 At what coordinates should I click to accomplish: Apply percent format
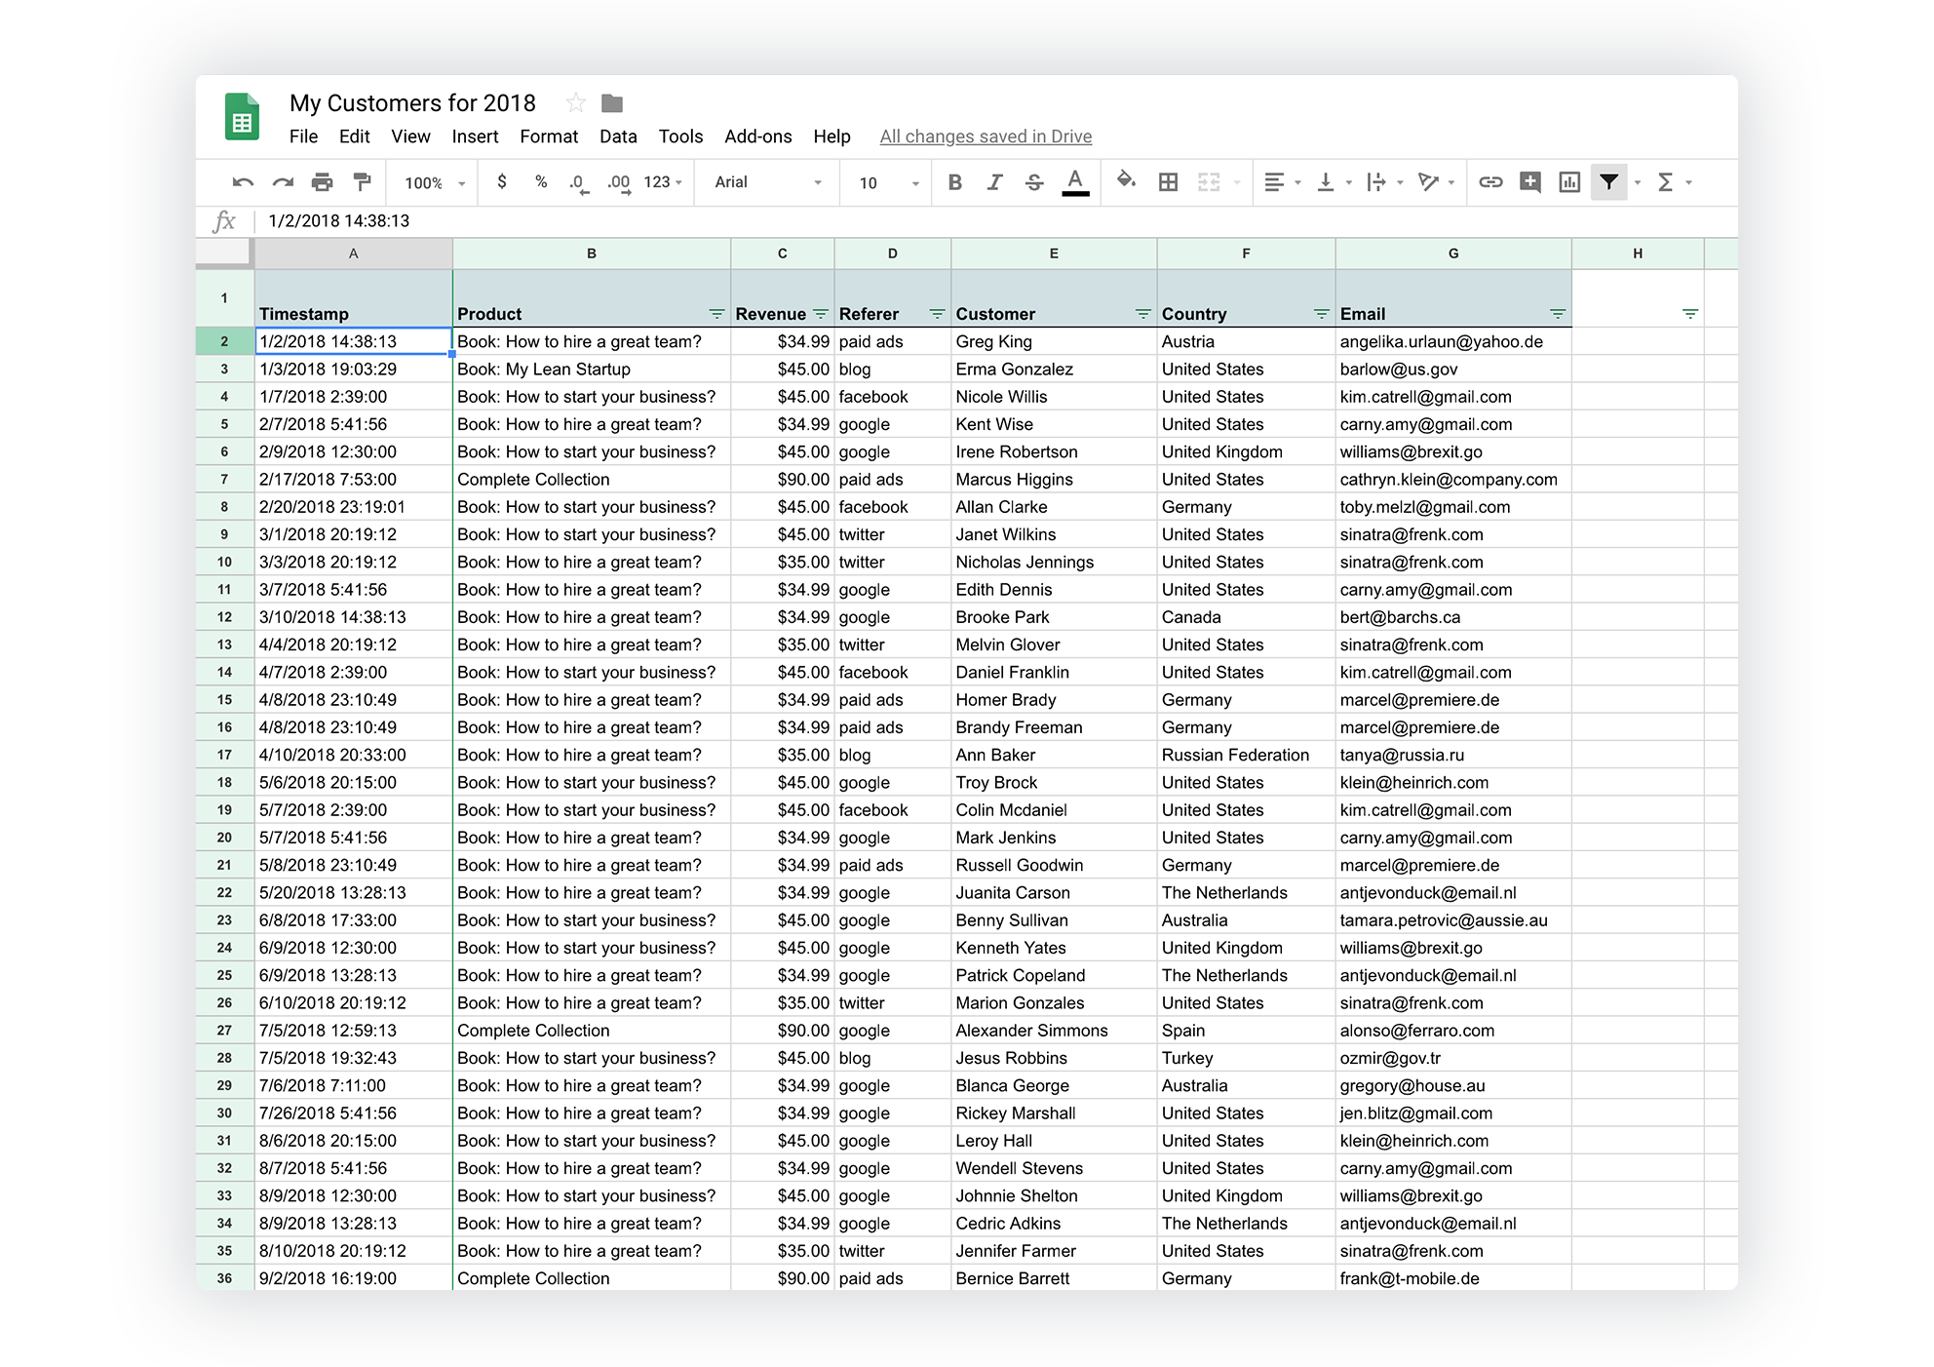541,182
